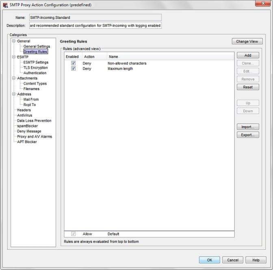Select the 'Maximum length' rule name
The height and width of the screenshot is (270, 273).
coord(120,69)
